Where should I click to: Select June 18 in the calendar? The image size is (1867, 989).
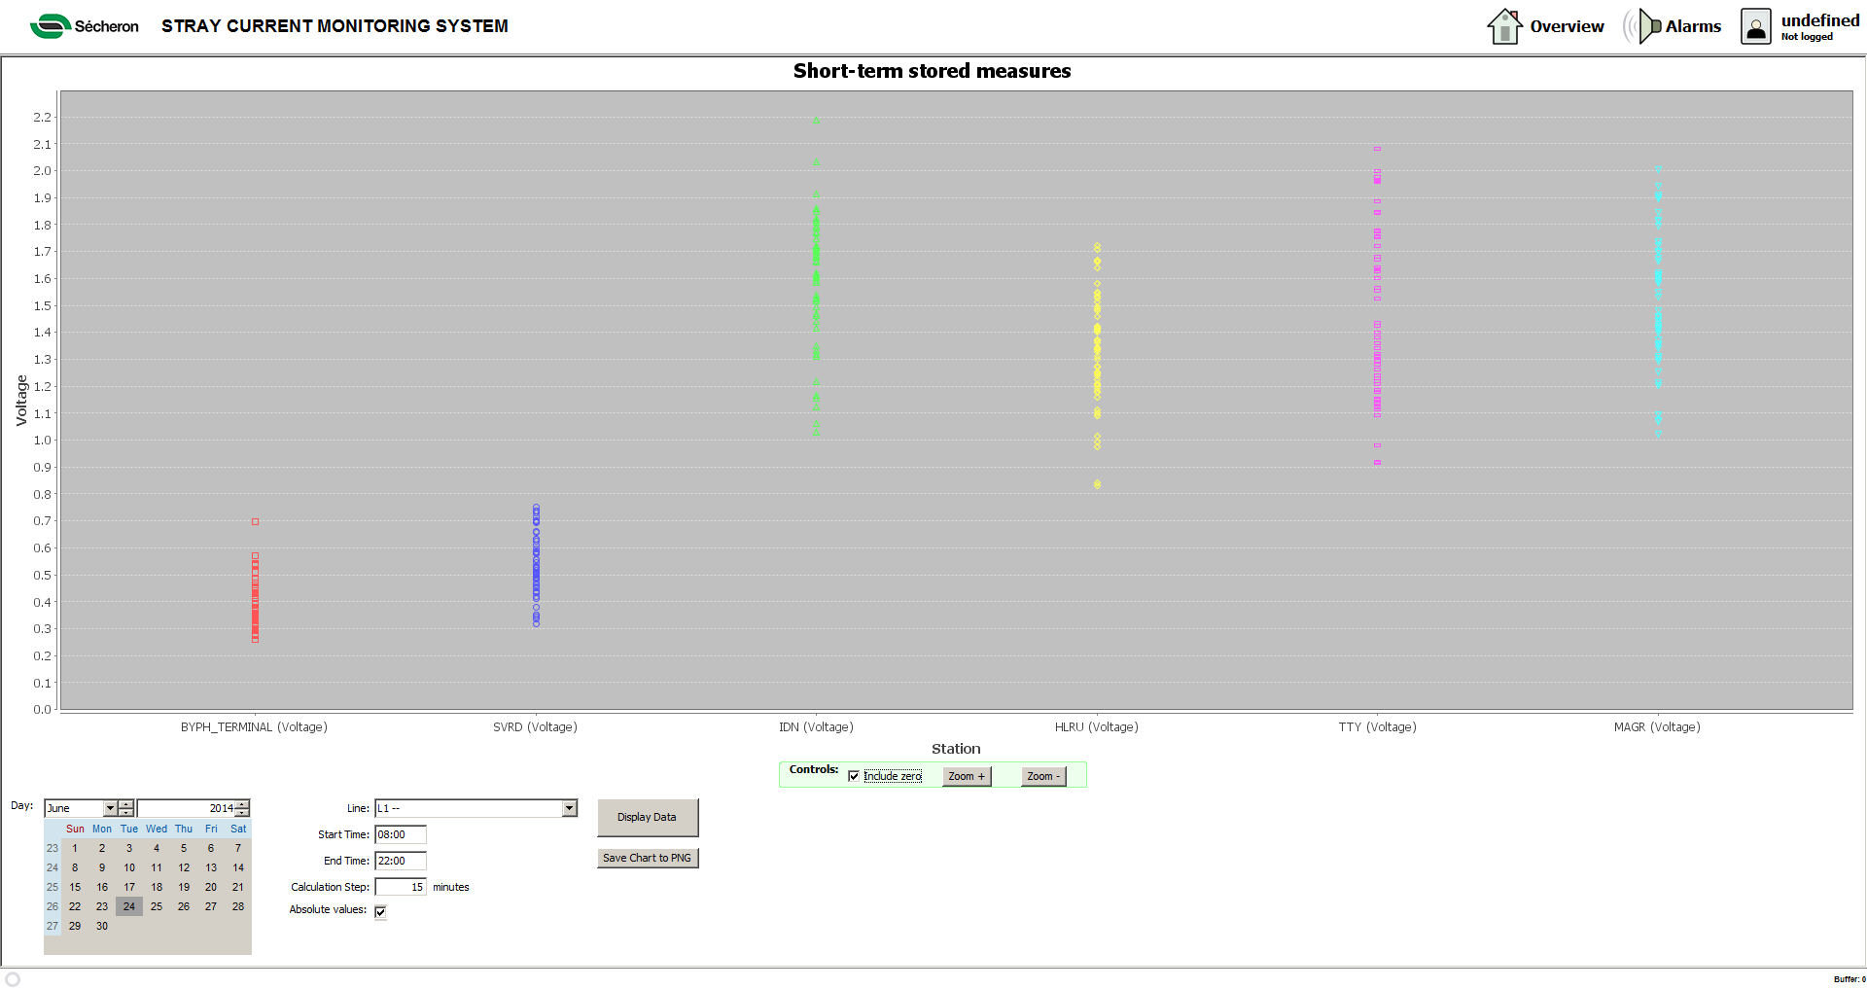click(x=157, y=887)
